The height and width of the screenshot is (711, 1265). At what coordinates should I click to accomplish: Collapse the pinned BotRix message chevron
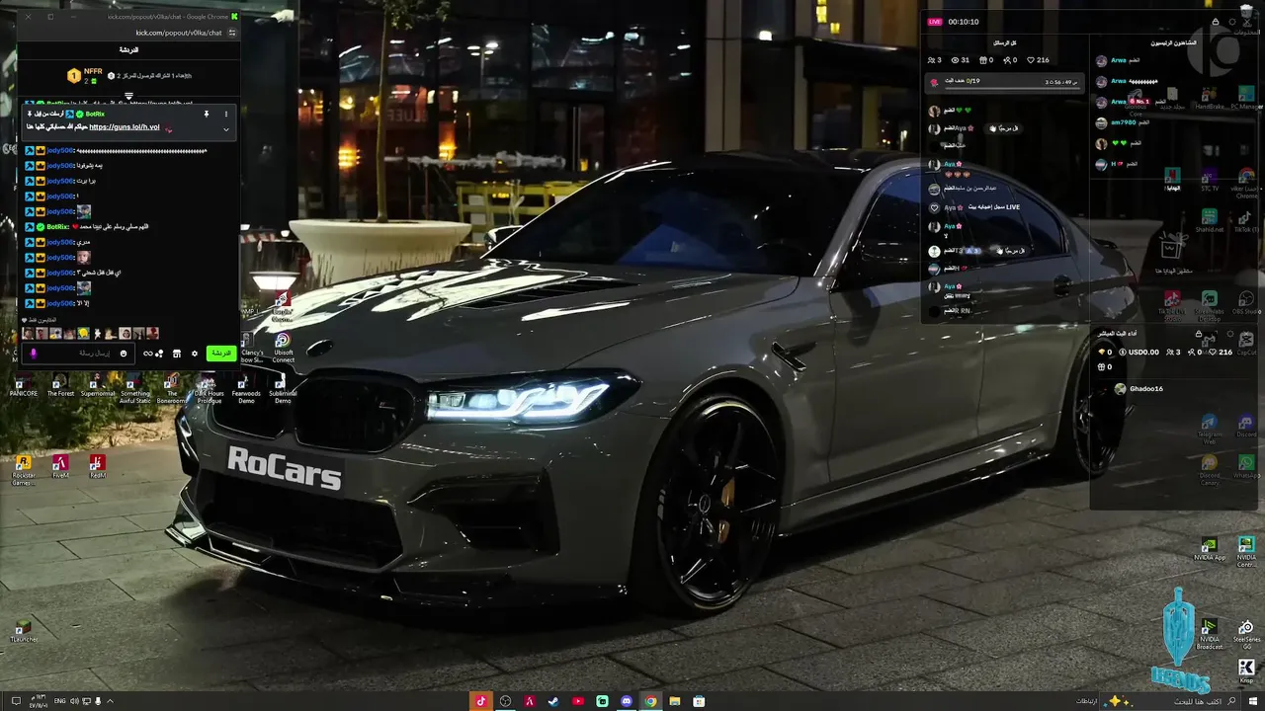click(x=225, y=129)
